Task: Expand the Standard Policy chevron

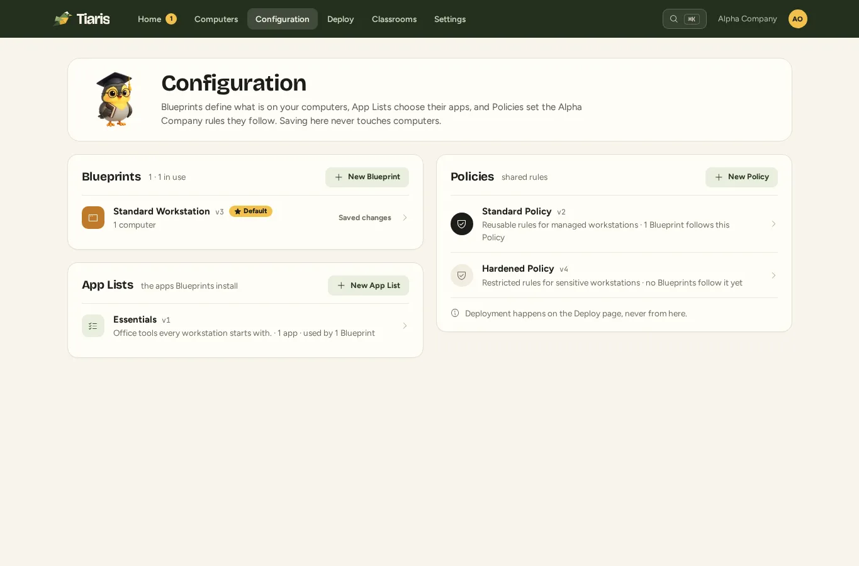Action: pos(773,224)
